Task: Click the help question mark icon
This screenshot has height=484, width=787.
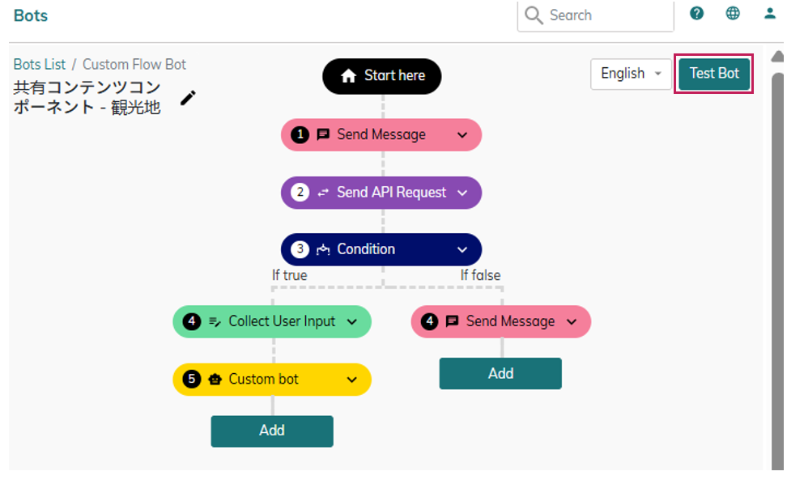Action: (696, 14)
